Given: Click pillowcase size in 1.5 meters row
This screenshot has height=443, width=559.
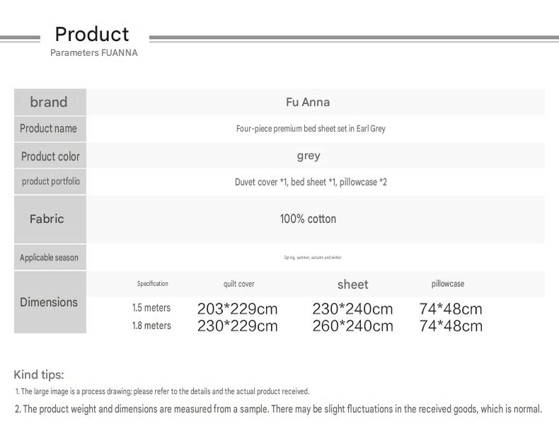Looking at the screenshot, I should coord(451,309).
